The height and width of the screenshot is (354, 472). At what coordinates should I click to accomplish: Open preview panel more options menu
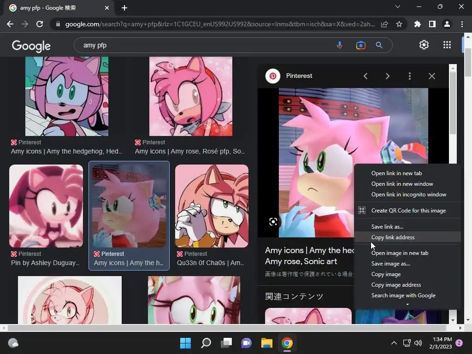tap(410, 76)
